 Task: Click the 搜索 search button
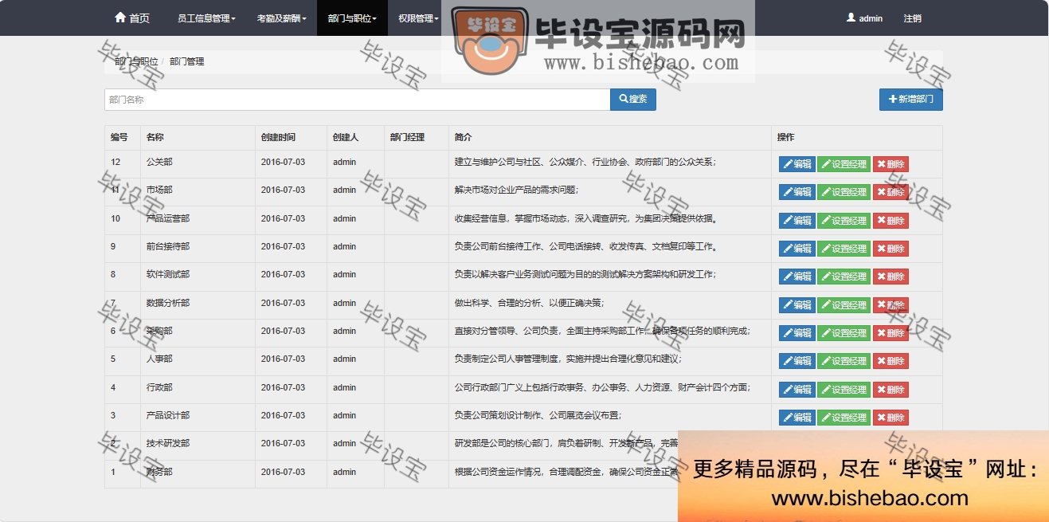[x=633, y=100]
